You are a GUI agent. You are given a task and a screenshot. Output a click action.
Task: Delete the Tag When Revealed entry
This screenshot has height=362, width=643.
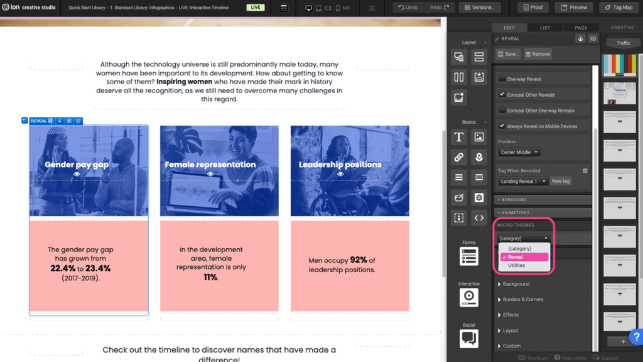585,171
